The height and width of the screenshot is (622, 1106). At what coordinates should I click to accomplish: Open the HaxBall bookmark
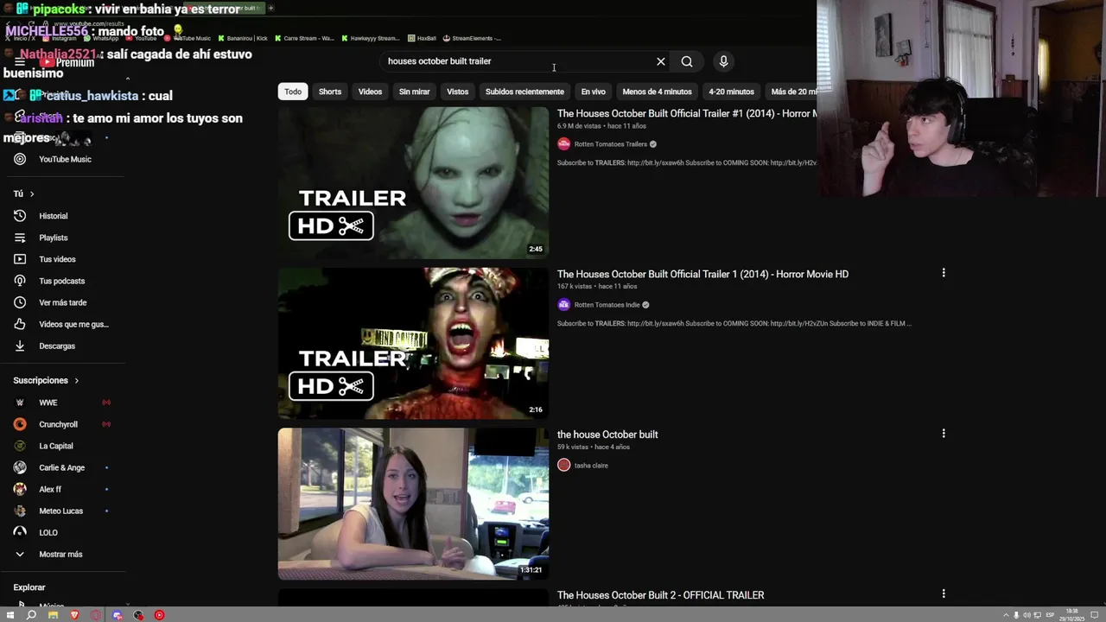coord(422,38)
